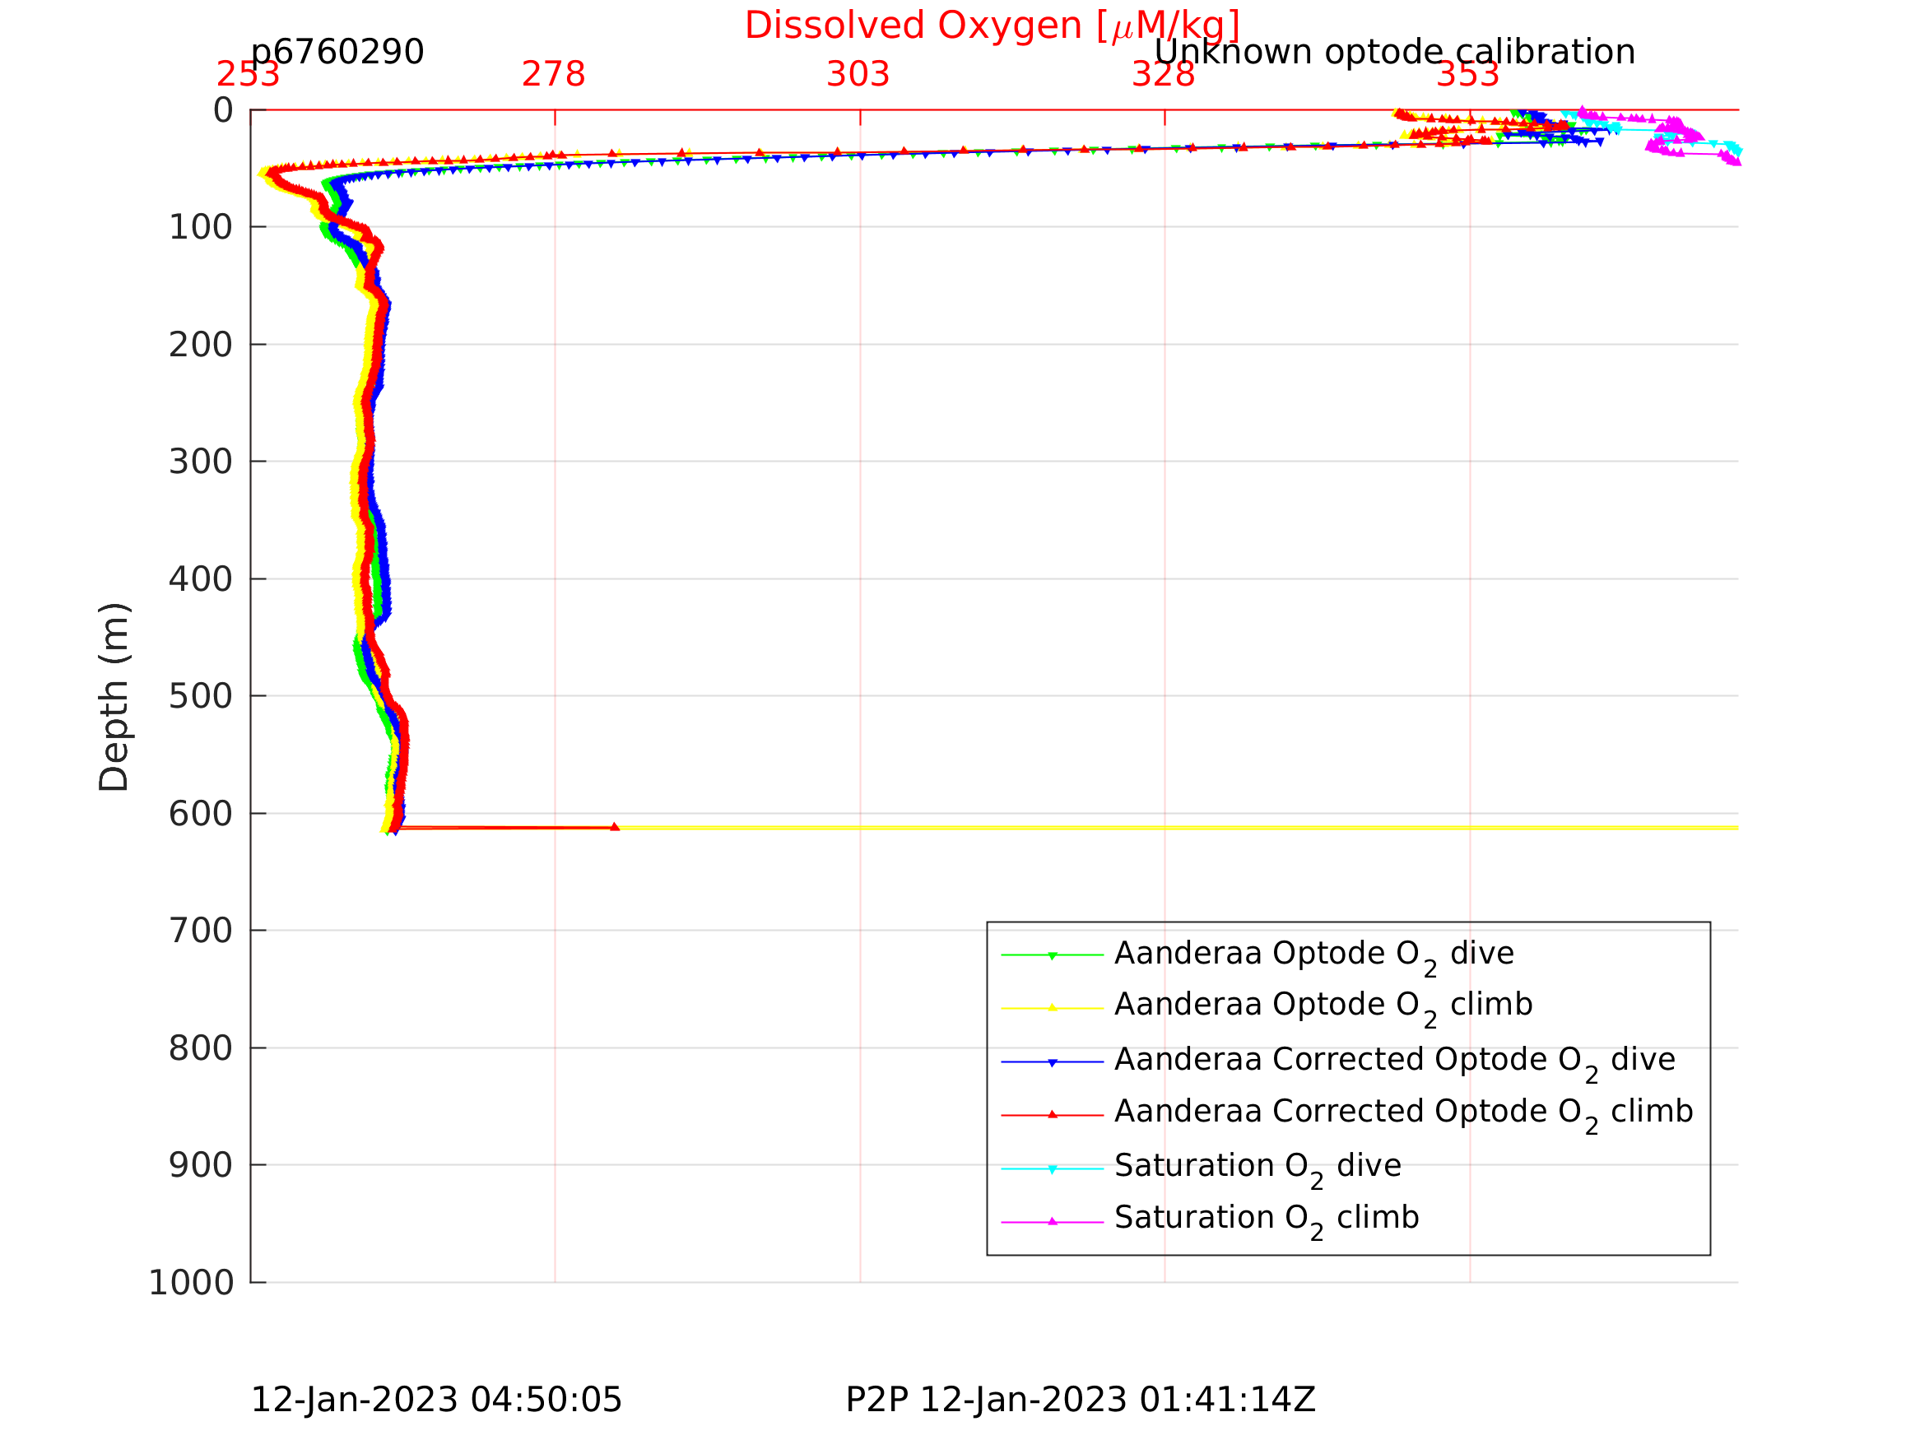Click legend entry 'Aanderaa Optode O2 dive'
This screenshot has width=1920, height=1440.
point(1313,956)
